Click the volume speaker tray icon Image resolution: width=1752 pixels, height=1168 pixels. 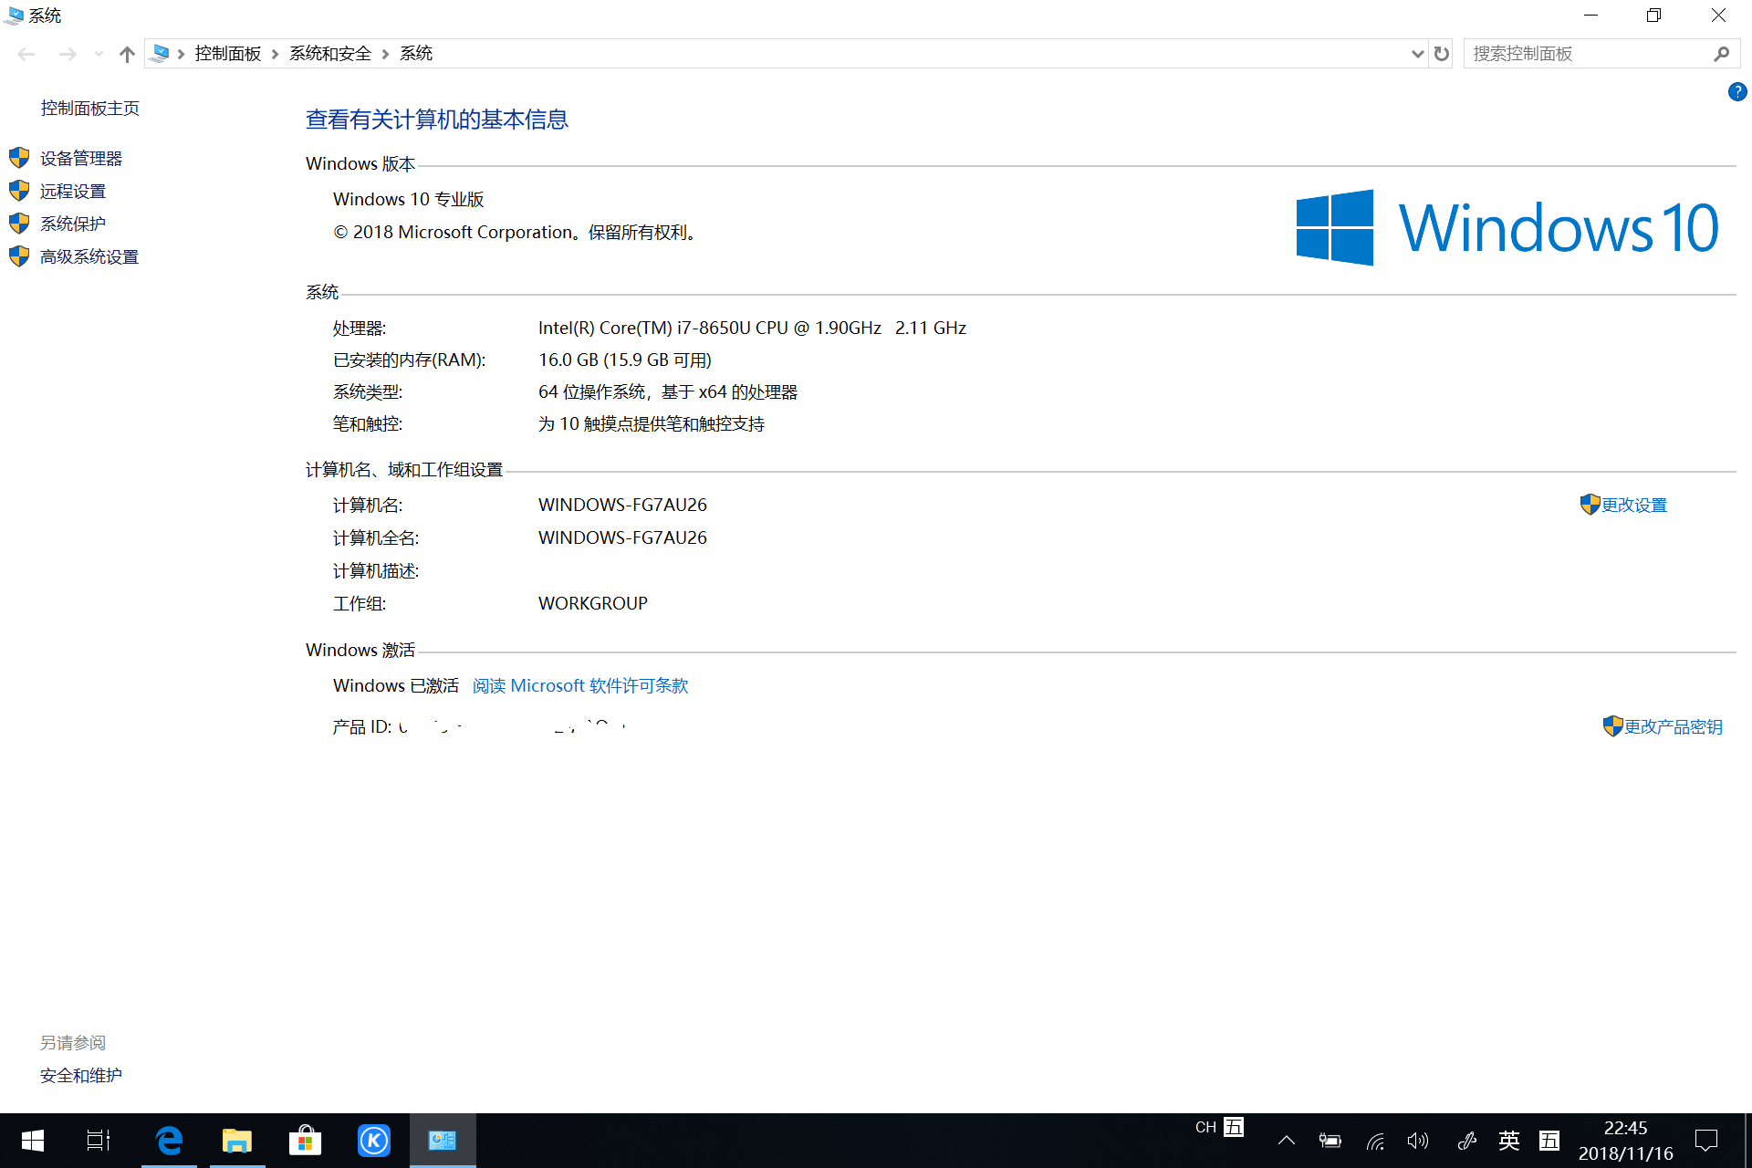point(1417,1141)
